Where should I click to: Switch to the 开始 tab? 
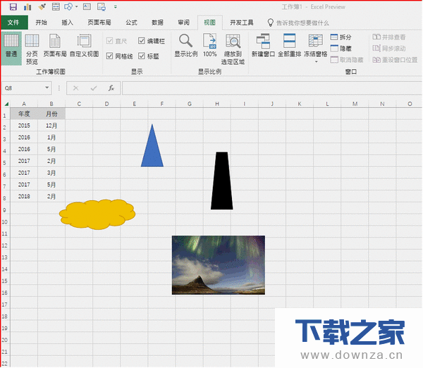coord(42,23)
